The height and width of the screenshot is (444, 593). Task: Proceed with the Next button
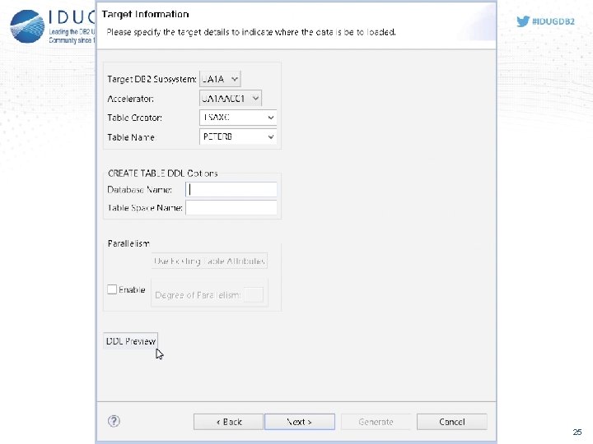coord(300,422)
